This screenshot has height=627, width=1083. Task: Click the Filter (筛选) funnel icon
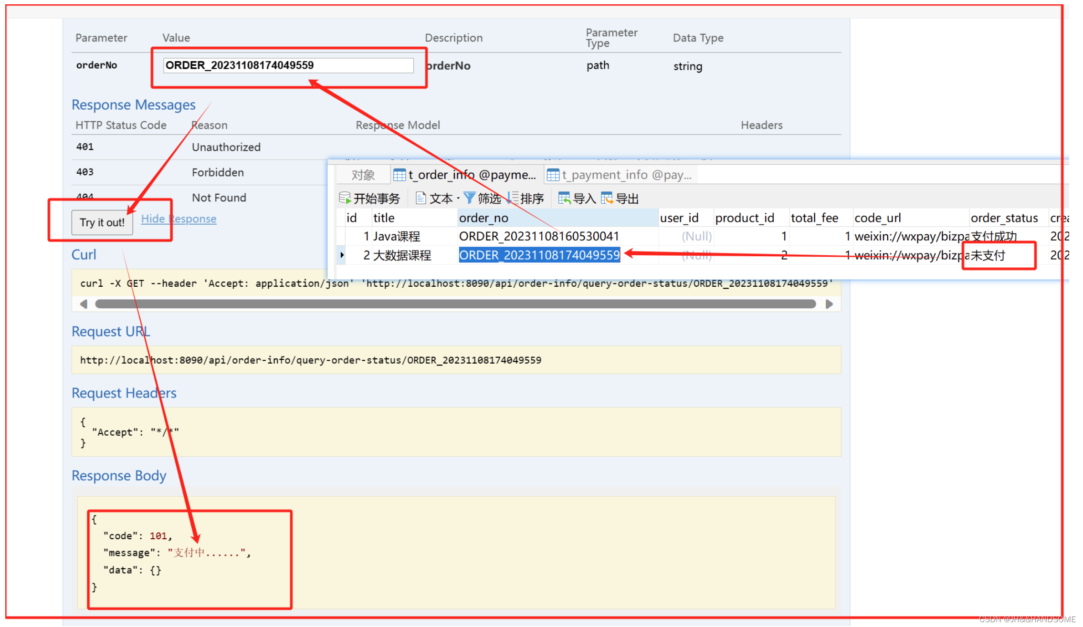tap(469, 198)
